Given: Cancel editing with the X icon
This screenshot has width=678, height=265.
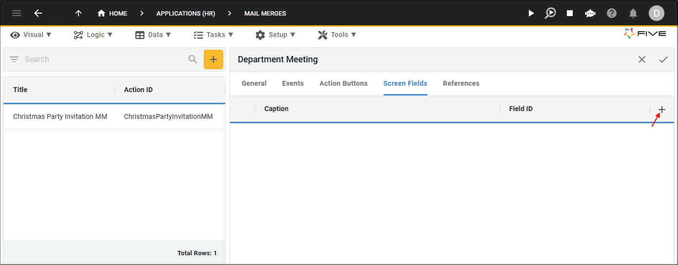Looking at the screenshot, I should 642,59.
